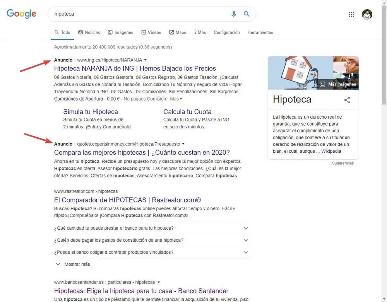Open the account profile avatar

pyautogui.click(x=367, y=14)
